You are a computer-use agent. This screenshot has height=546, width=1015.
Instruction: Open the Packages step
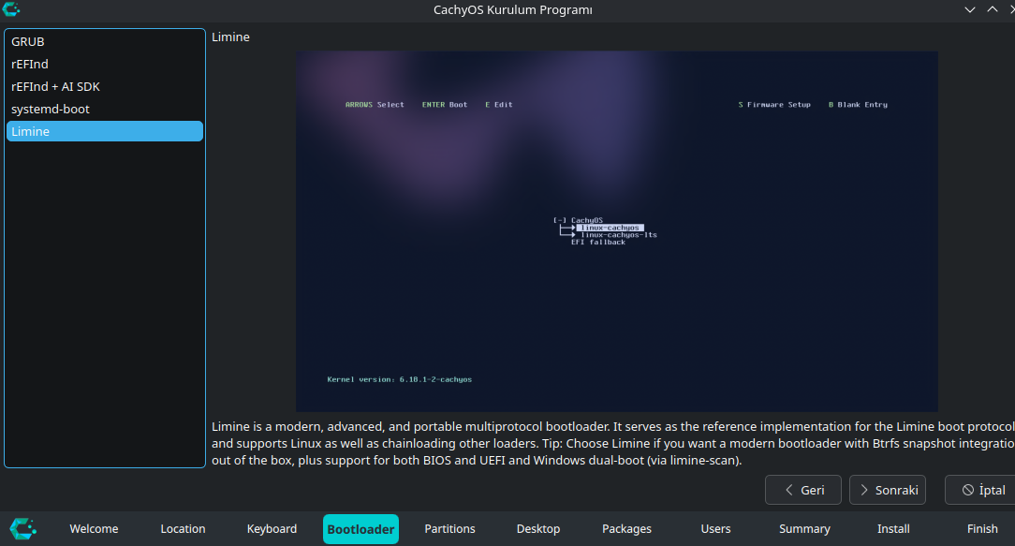click(x=626, y=528)
